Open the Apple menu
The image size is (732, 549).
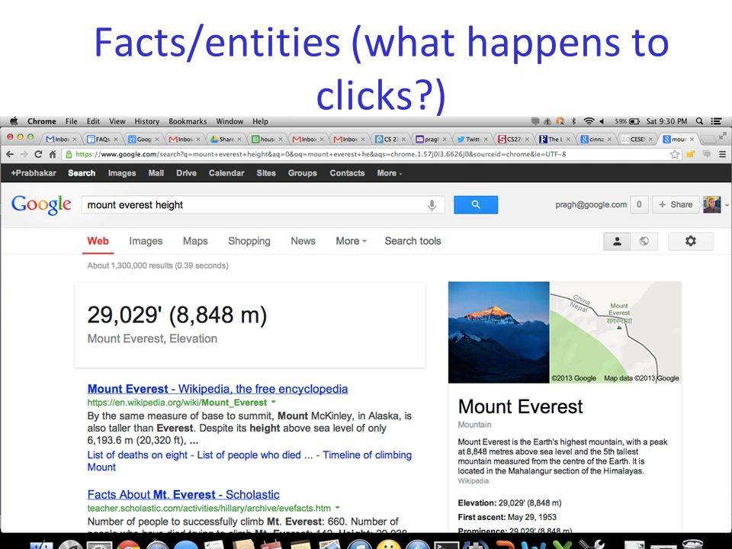[x=14, y=121]
